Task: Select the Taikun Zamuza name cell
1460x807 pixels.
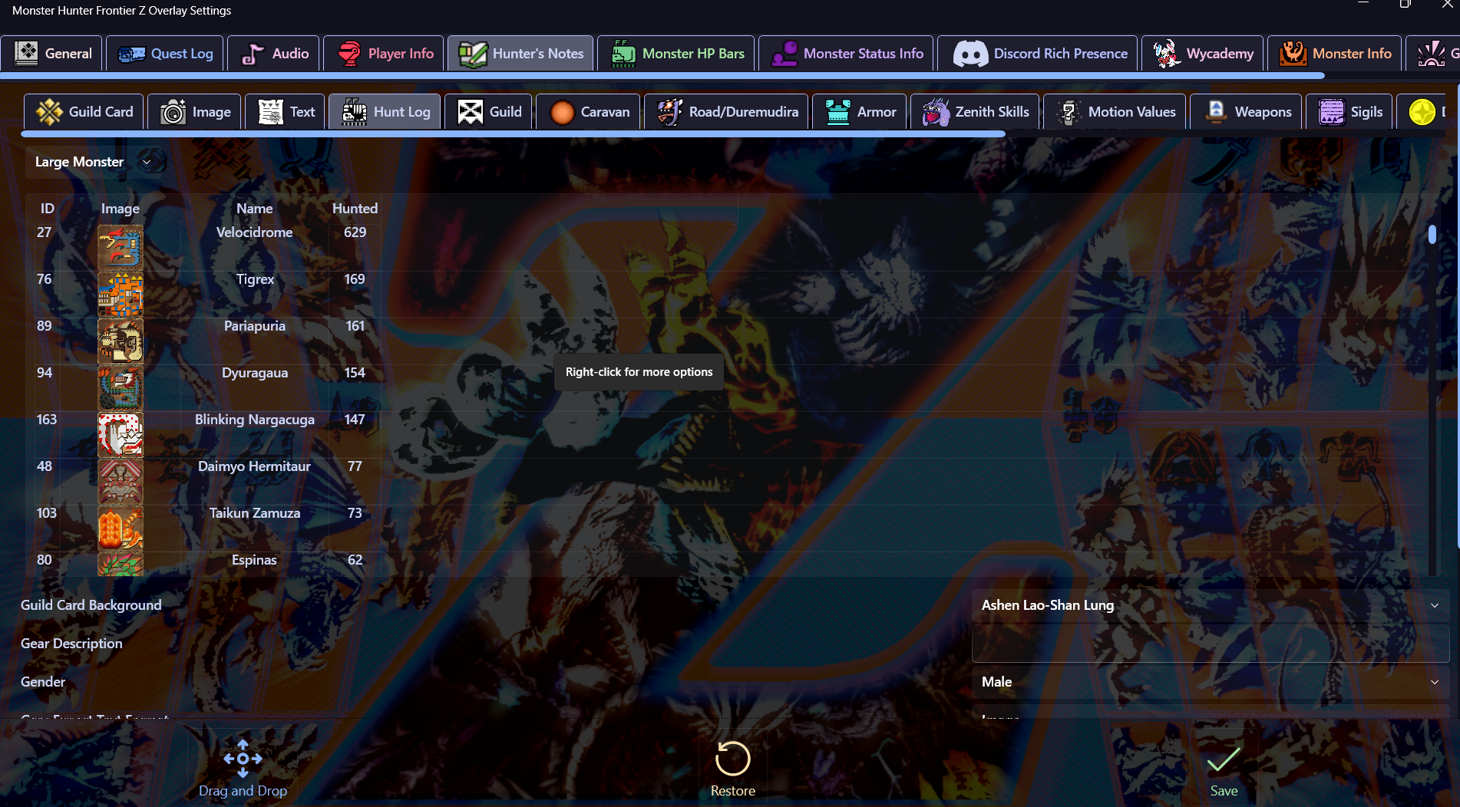Action: point(255,513)
